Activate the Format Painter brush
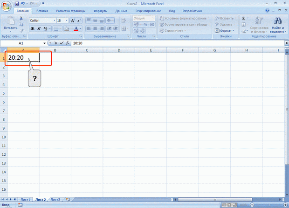The image size is (289, 208). coord(21,31)
